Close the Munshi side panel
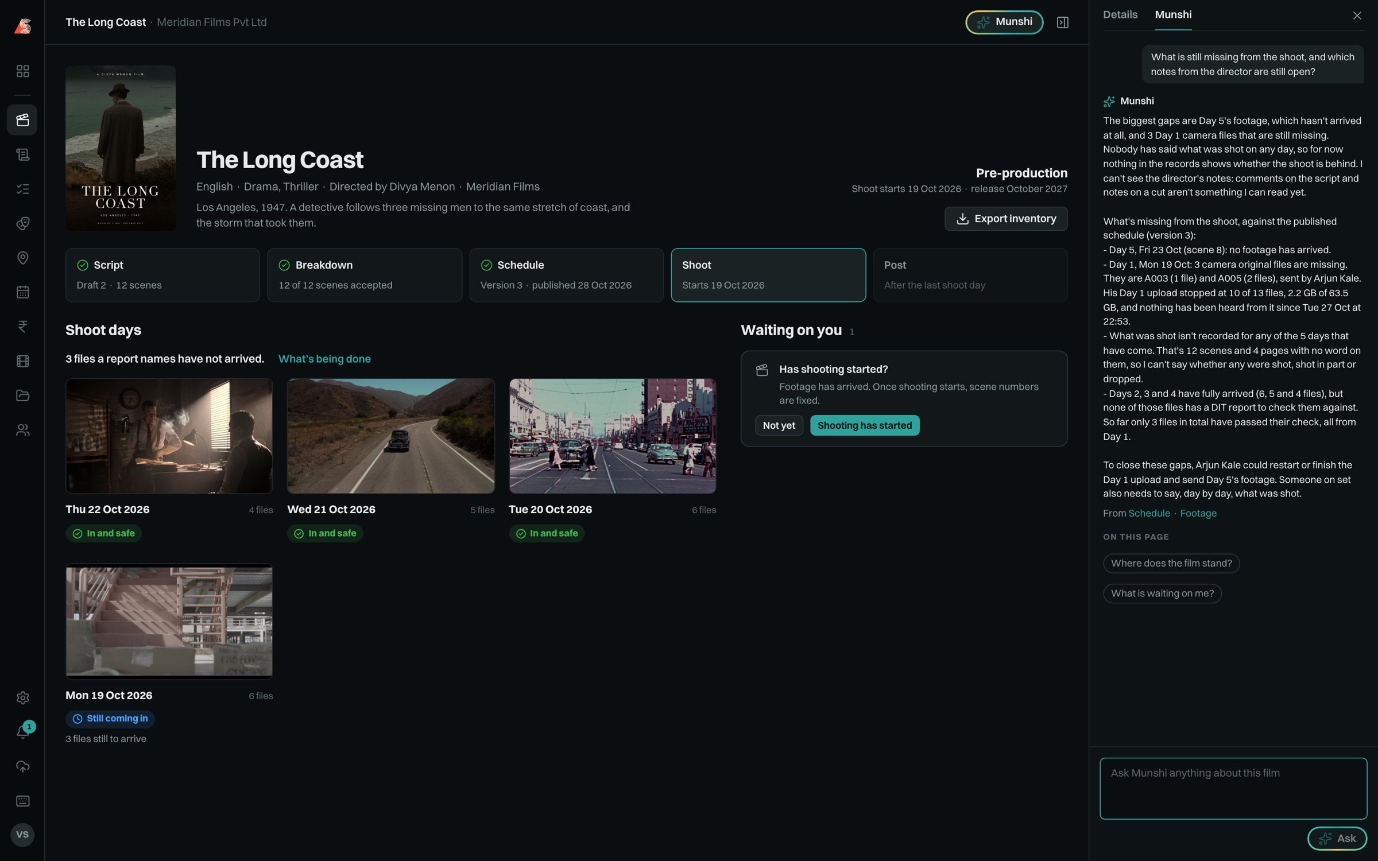The height and width of the screenshot is (861, 1378). point(1357,15)
